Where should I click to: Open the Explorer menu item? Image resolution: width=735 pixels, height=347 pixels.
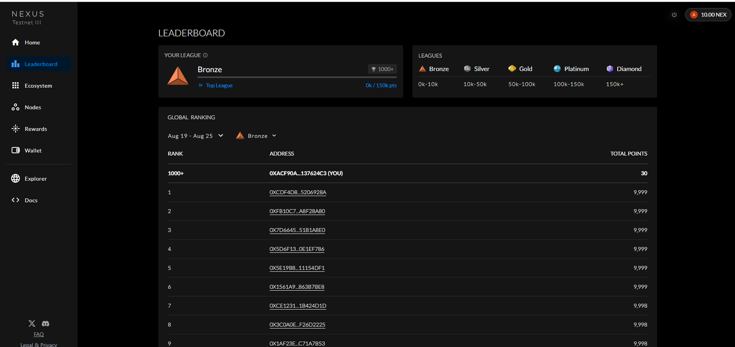point(39,179)
